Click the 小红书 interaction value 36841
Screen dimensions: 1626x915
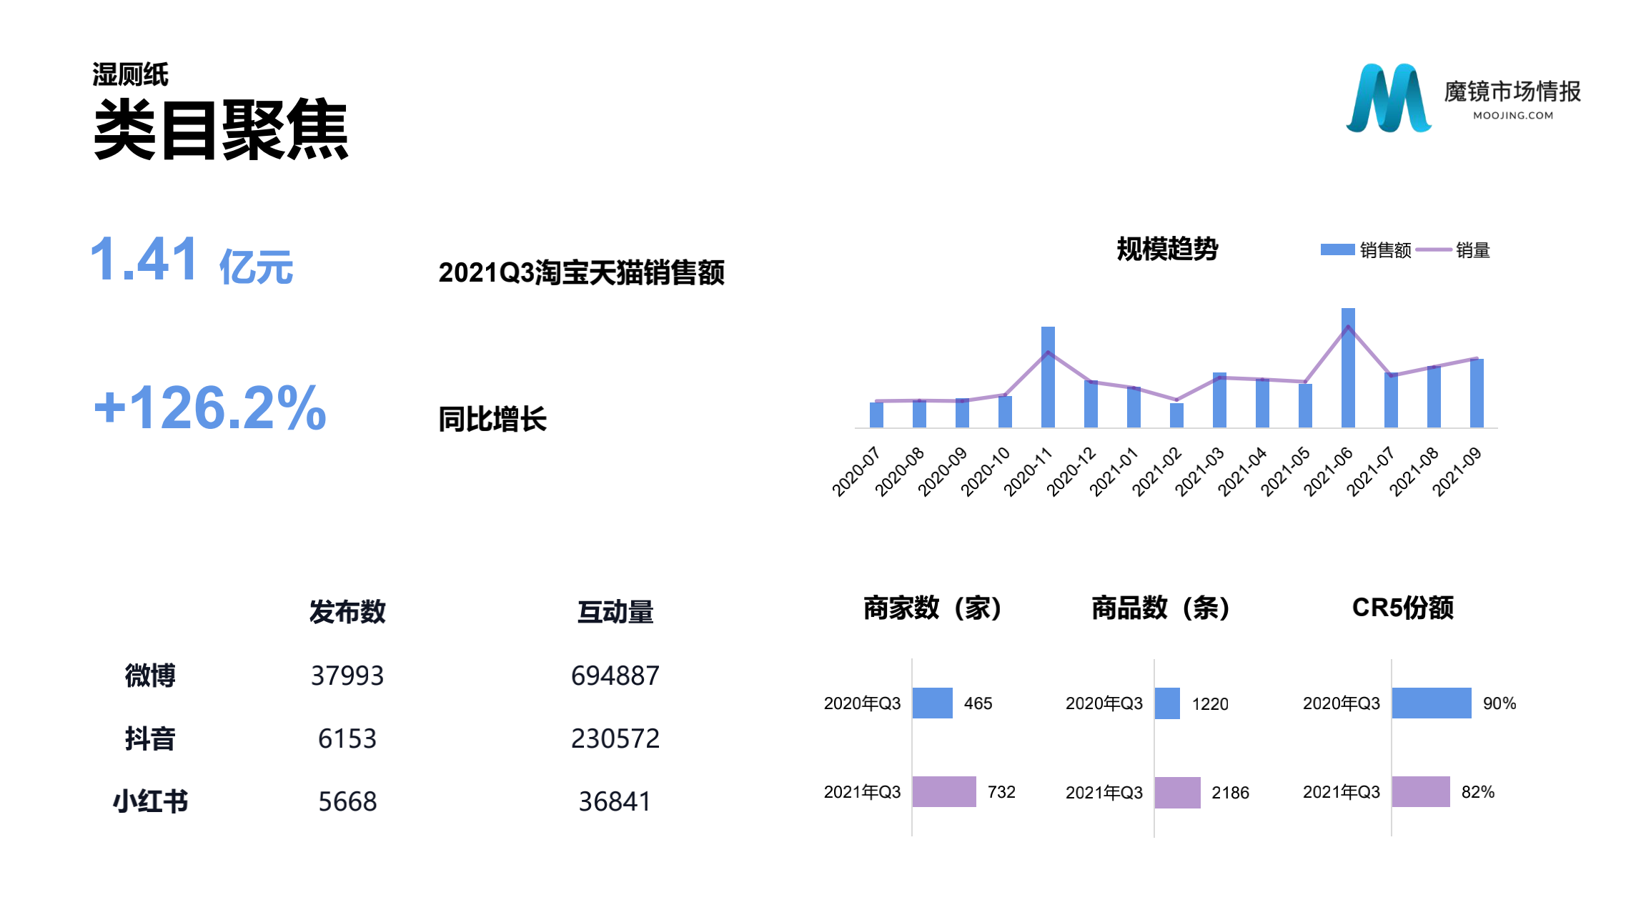[615, 801]
